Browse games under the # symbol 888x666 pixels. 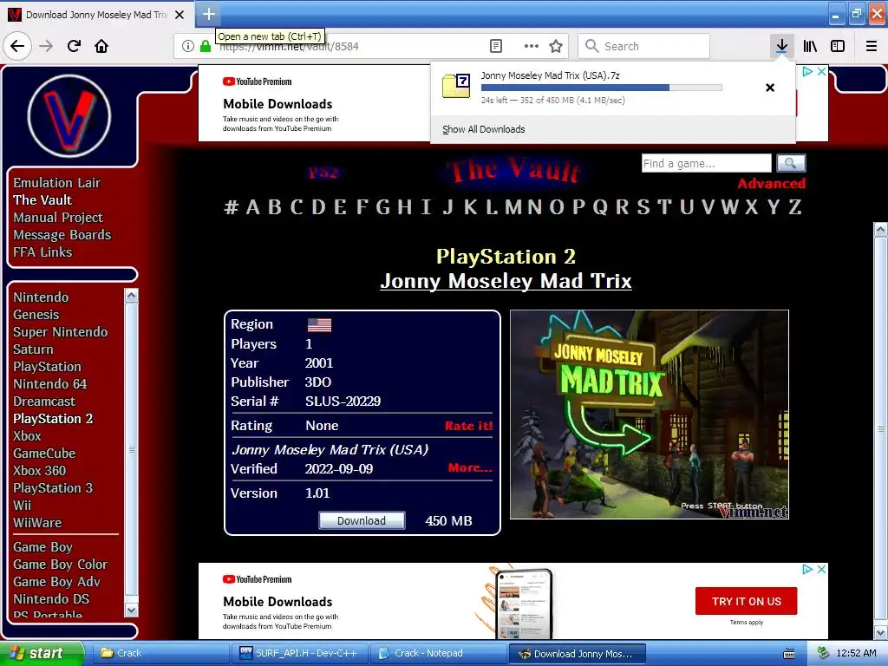click(x=231, y=207)
